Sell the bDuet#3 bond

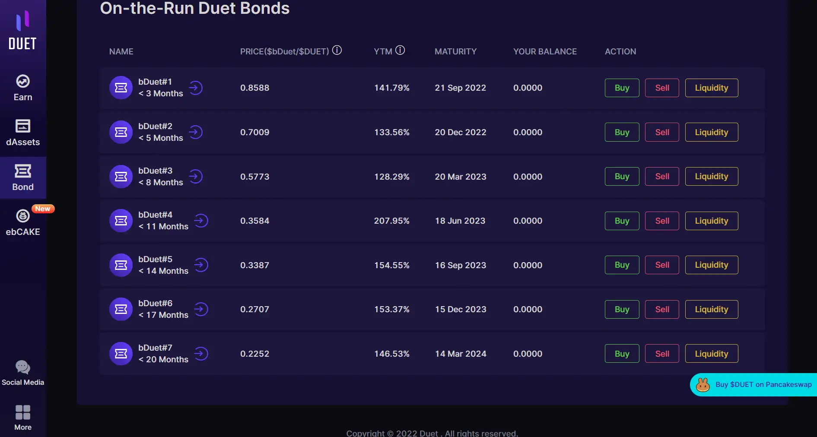(662, 176)
